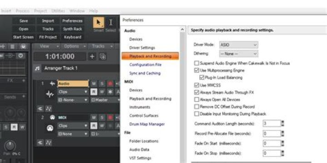
Task: Open the Dithering dropdown
Action: pyautogui.click(x=238, y=53)
